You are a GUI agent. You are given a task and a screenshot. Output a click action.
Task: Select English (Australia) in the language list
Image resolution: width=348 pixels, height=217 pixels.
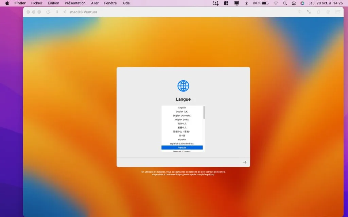[182, 116]
